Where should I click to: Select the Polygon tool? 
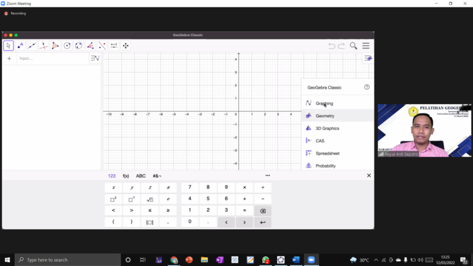pyautogui.click(x=55, y=46)
